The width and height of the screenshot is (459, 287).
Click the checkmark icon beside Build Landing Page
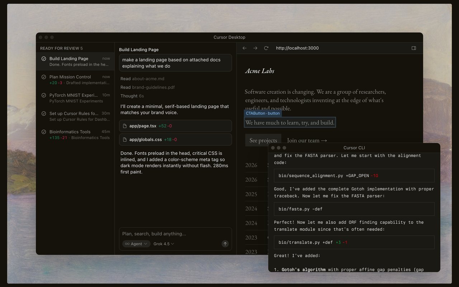[44, 58]
